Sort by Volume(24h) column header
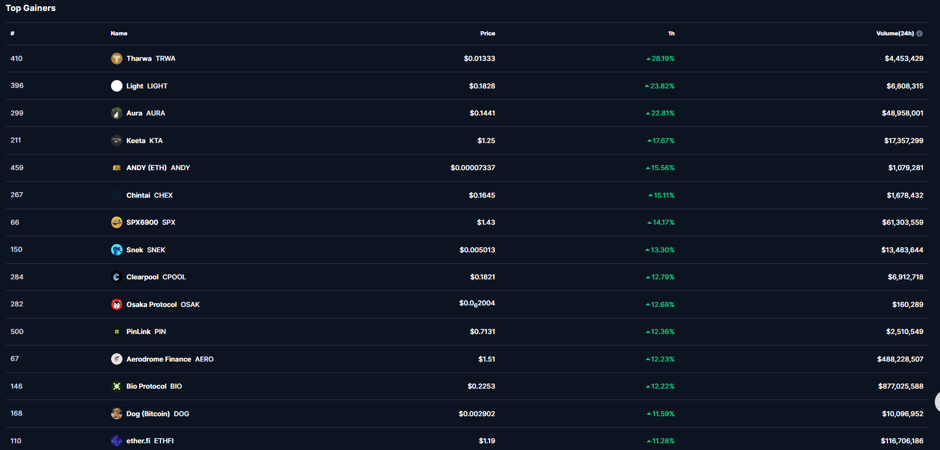The image size is (940, 450). click(x=895, y=33)
